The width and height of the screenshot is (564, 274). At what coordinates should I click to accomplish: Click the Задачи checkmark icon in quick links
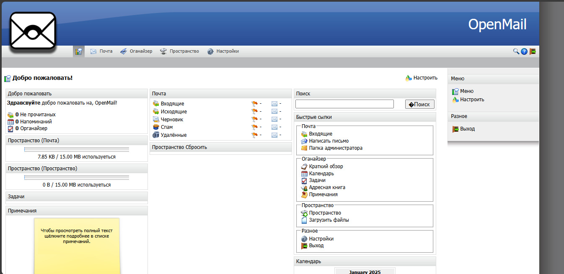coord(304,181)
